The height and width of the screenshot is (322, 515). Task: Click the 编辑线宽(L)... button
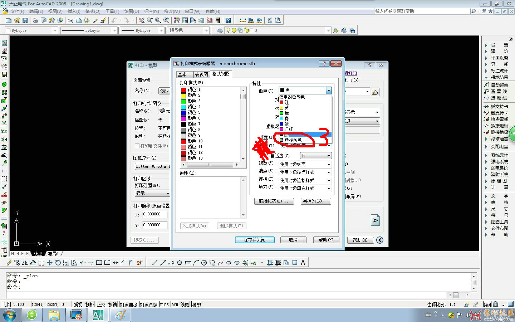point(274,201)
